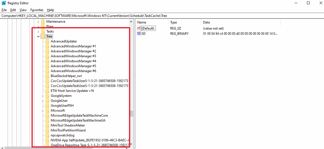Click the MiniToolPartitionWizard folder icon
This screenshot has width=324, height=149.
pos(47,130)
